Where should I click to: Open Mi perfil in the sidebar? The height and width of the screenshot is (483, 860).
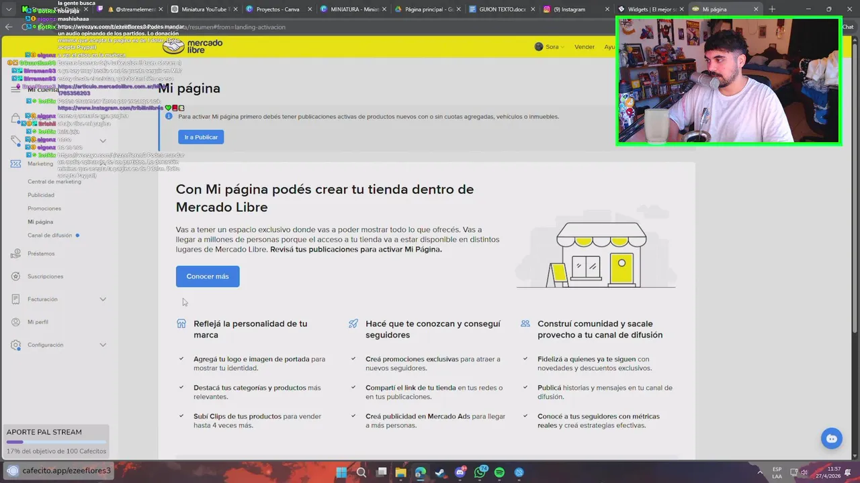38,322
